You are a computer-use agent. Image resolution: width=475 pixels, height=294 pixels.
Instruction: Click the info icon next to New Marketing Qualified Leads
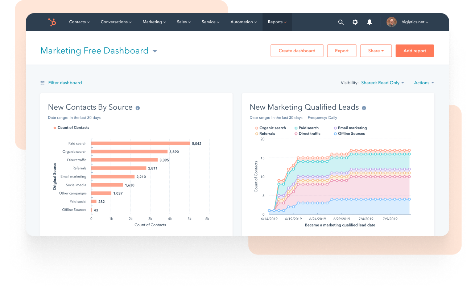(364, 108)
